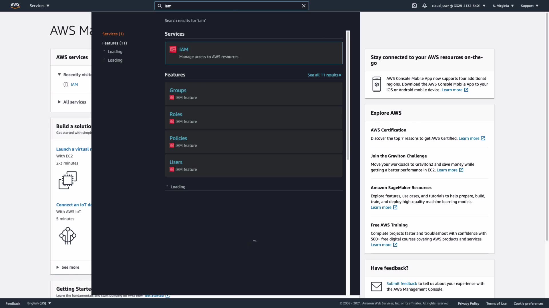
Task: Click the feedback envelope icon
Action: [x=376, y=286]
